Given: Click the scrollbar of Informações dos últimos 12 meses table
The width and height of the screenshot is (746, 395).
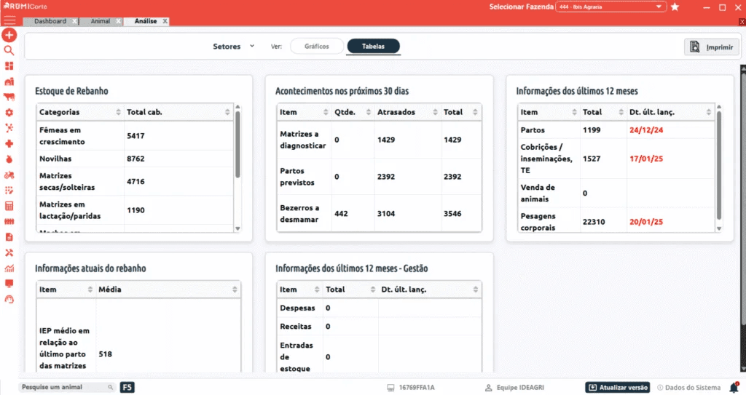Looking at the screenshot, I should tap(719, 165).
